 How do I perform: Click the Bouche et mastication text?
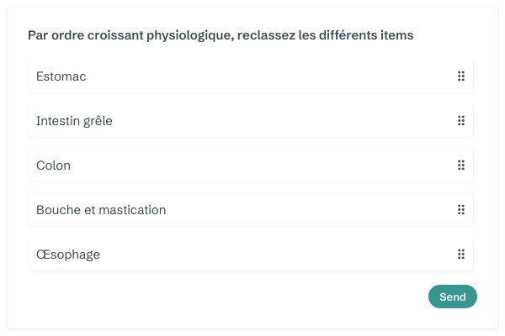[101, 210]
